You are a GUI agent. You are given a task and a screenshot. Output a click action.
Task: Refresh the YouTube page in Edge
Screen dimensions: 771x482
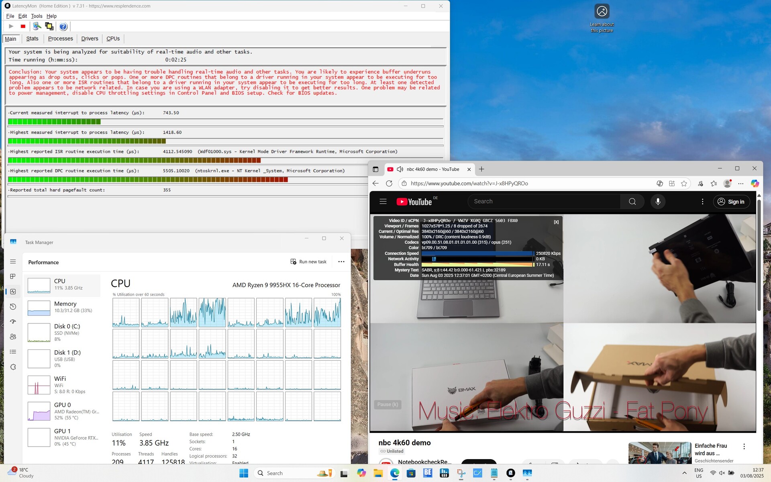click(389, 184)
